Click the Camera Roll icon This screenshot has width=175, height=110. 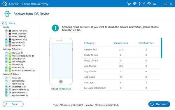(x=10, y=31)
